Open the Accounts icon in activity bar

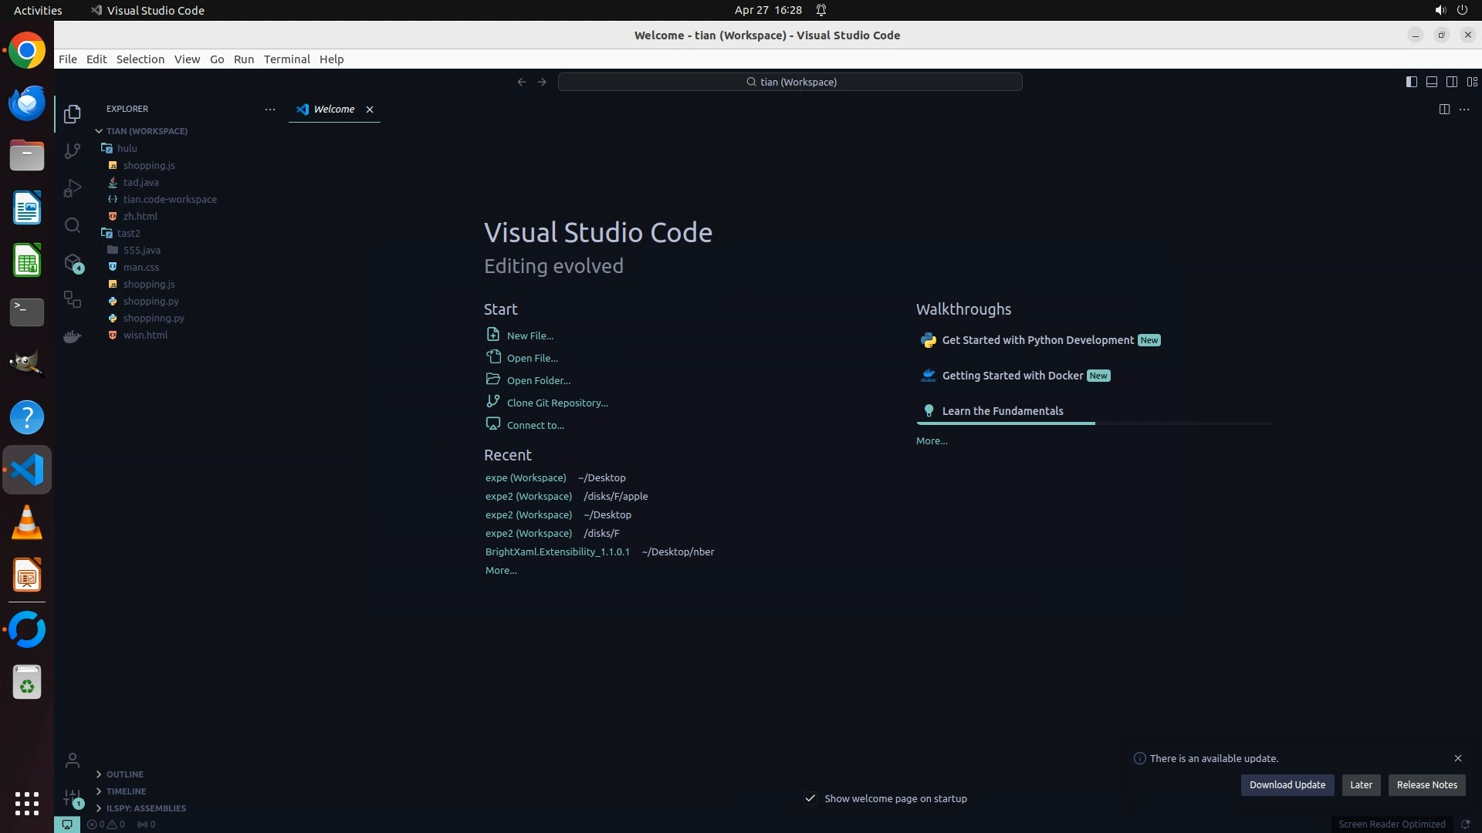pos(73,760)
